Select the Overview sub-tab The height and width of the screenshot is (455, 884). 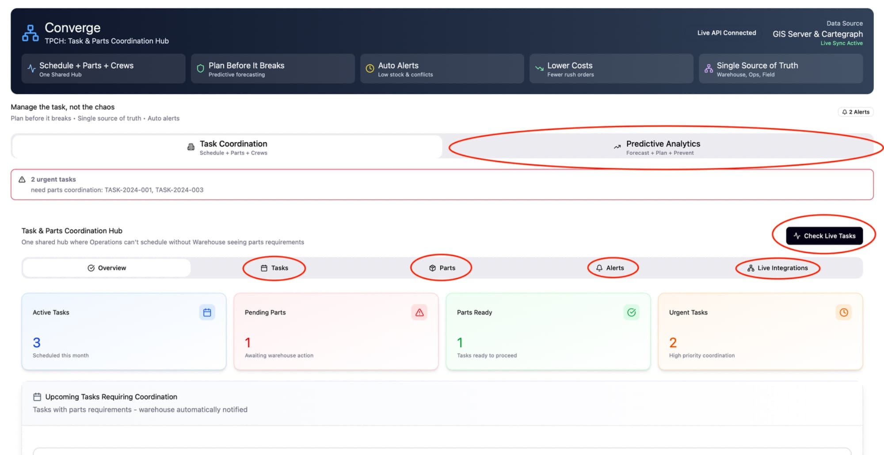pos(107,268)
